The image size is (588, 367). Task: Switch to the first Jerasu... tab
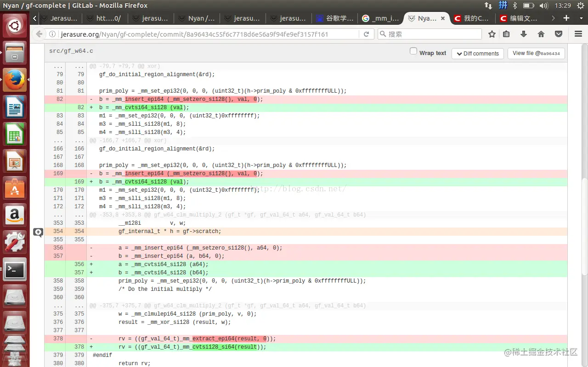tap(59, 18)
